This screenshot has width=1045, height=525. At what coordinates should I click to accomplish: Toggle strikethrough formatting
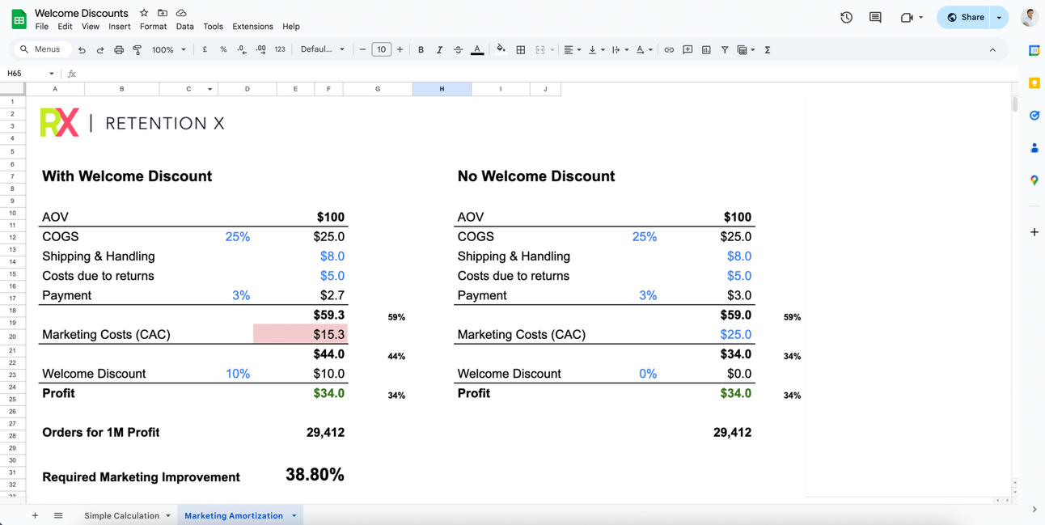coord(458,49)
